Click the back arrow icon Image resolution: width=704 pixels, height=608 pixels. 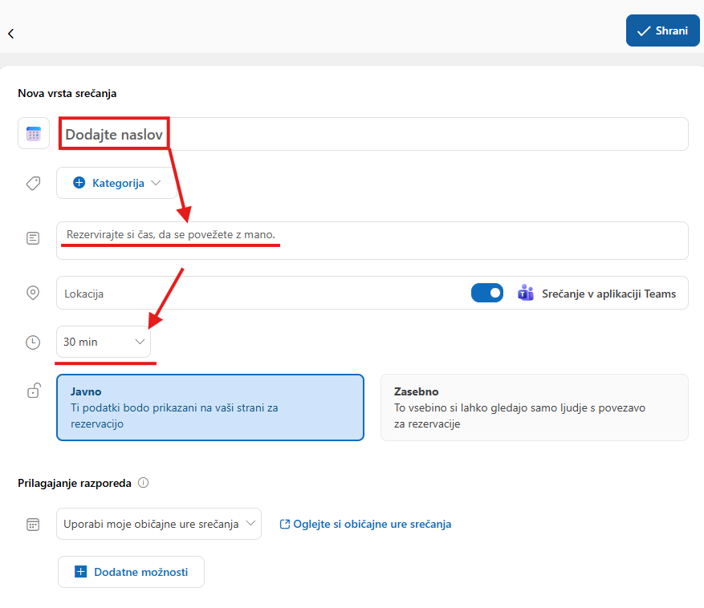(x=10, y=34)
